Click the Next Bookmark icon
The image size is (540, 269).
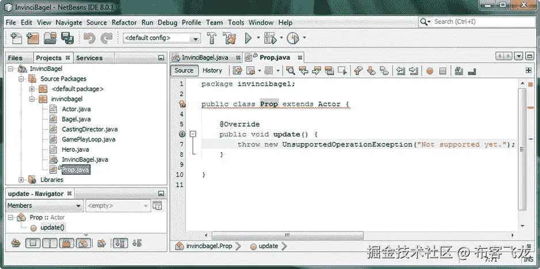[371, 71]
